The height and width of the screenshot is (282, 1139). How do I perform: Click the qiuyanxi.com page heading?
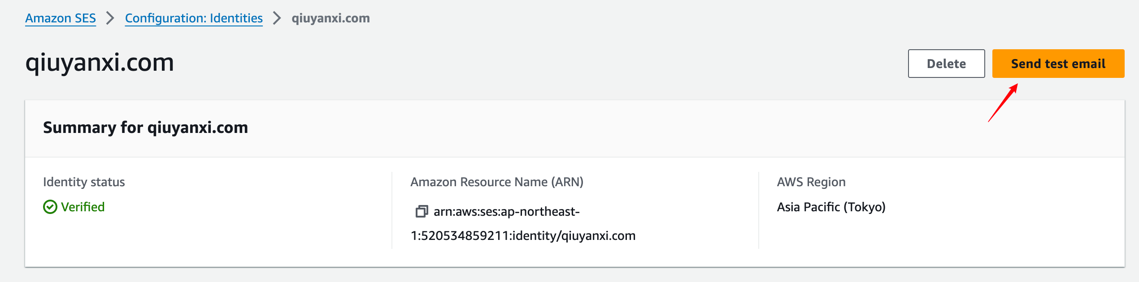pos(100,62)
